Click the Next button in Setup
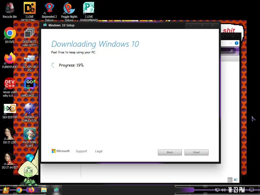260x195 pixels. tap(197, 152)
